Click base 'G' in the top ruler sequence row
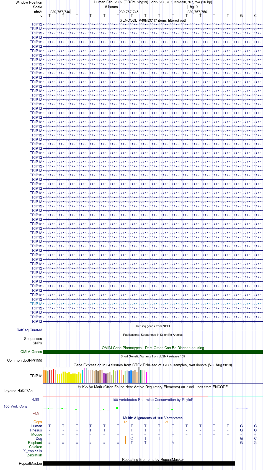 tap(241, 16)
